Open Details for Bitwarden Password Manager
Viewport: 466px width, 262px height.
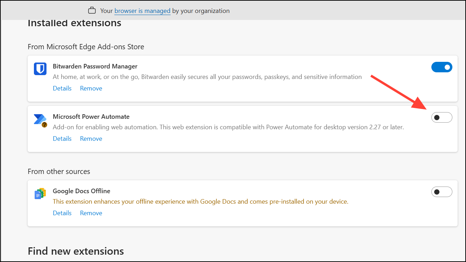(x=62, y=88)
